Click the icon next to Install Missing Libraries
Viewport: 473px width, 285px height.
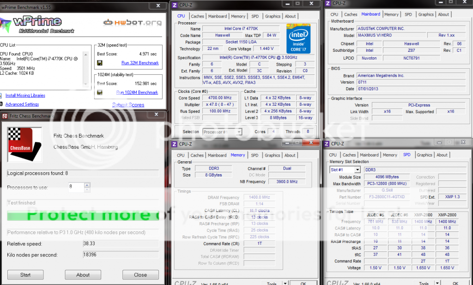2,96
